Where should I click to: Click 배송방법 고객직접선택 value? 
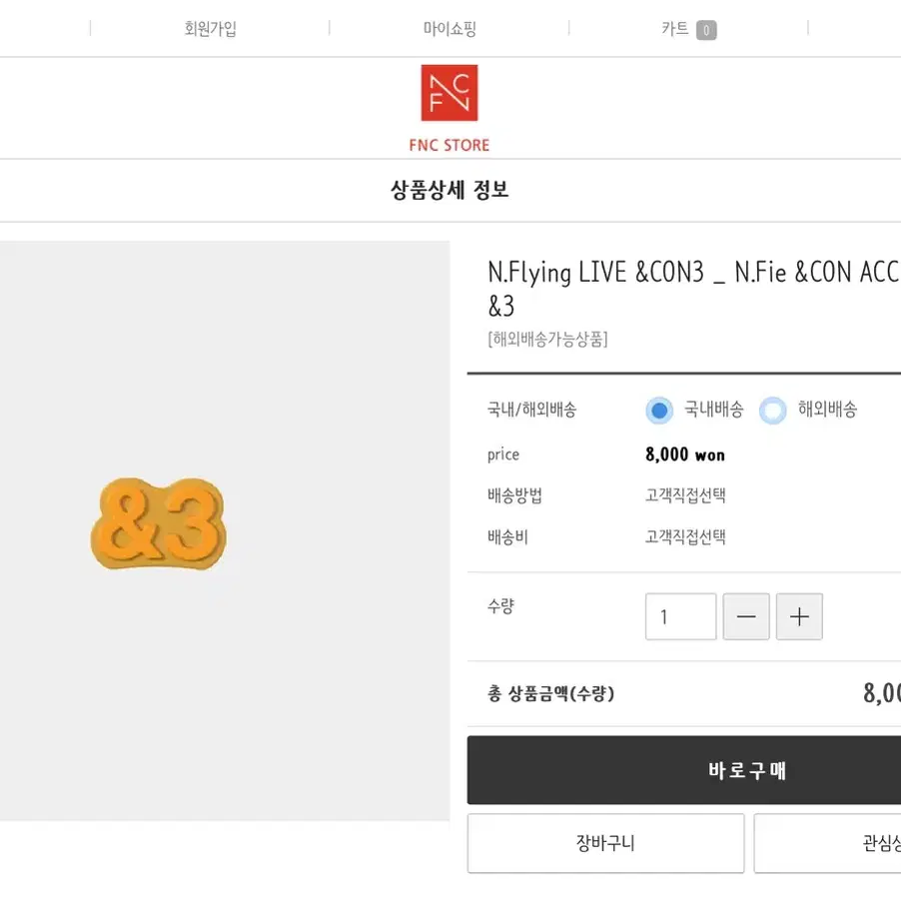click(x=685, y=494)
